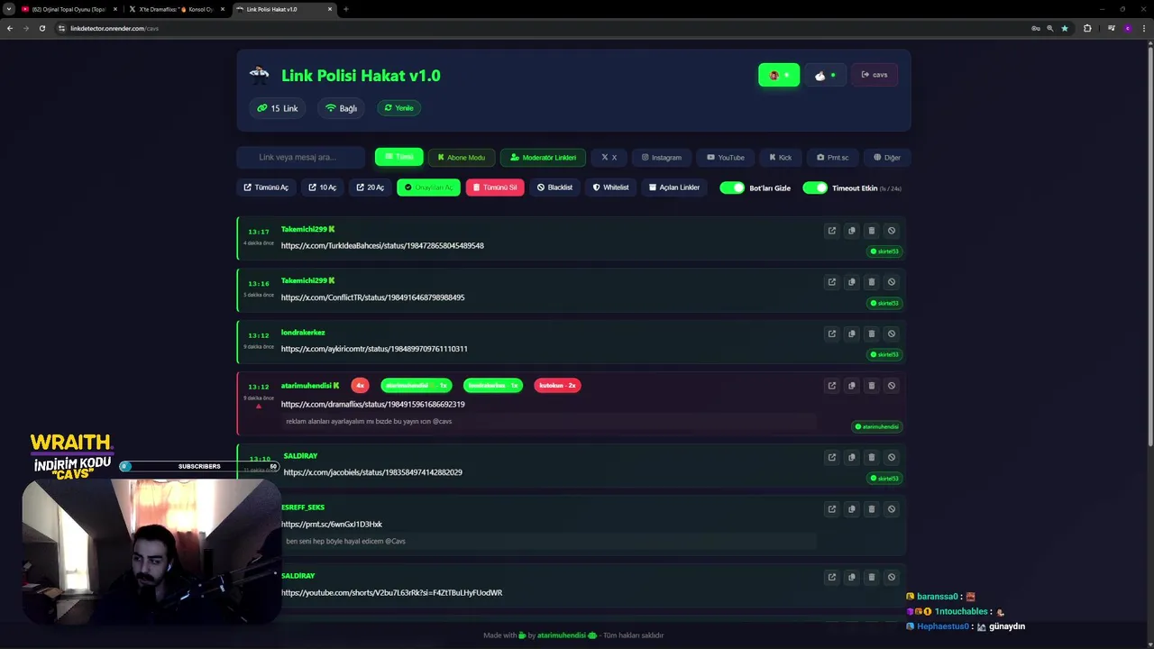Open the x.com/ConflictTR status URL
Image resolution: width=1154 pixels, height=649 pixels.
point(372,297)
